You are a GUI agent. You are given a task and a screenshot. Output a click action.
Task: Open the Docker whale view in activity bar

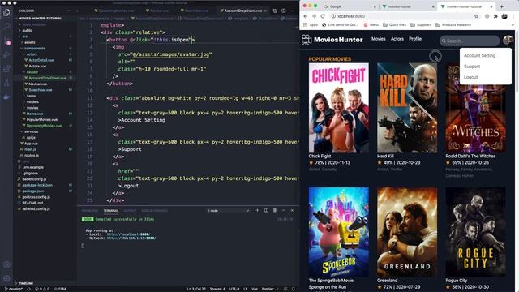coord(6,97)
